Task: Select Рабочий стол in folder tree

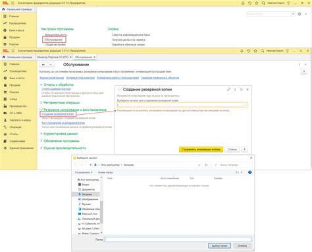Action: tap(90, 214)
